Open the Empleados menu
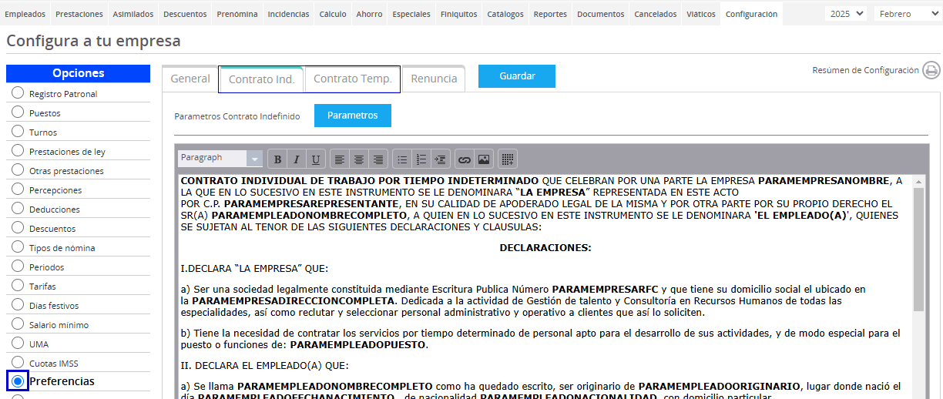 (x=25, y=14)
